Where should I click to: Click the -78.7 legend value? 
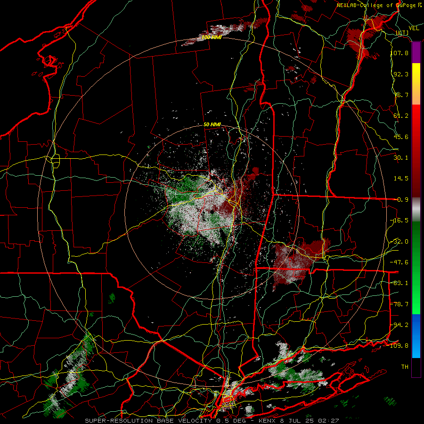click(400, 304)
